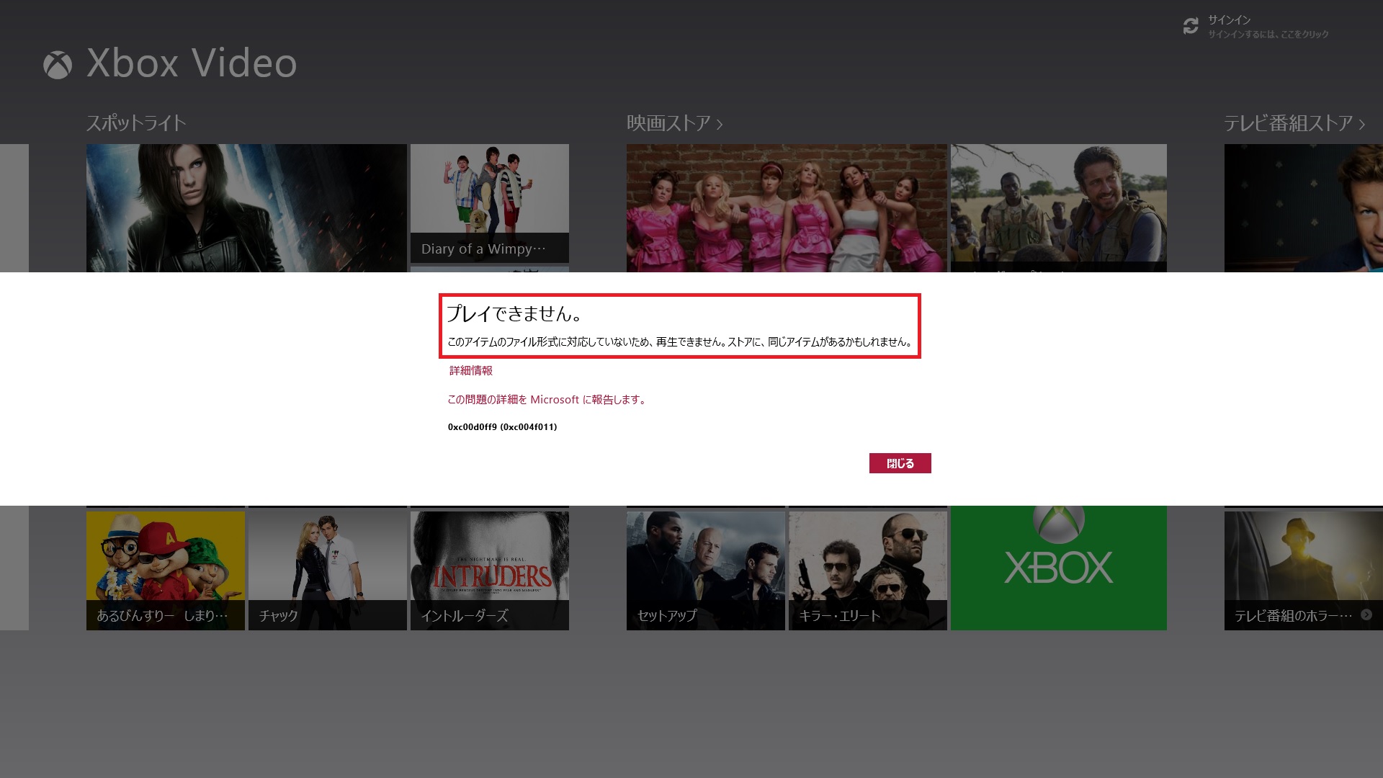1383x778 pixels.
Task: Open the large green XBOX tile
Action: coord(1058,568)
